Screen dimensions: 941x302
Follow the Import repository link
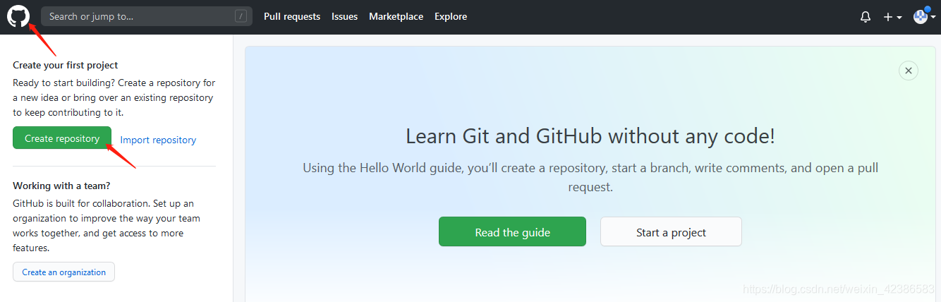pos(158,140)
